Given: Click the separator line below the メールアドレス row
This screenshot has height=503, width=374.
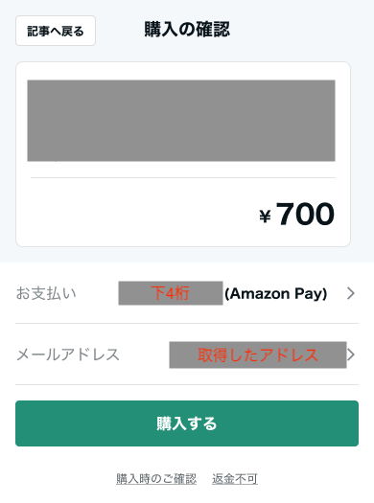Looking at the screenshot, I should click(187, 384).
